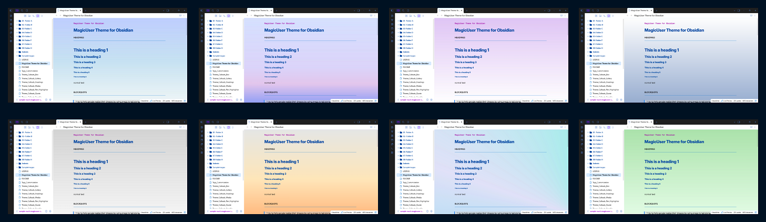Open Search sidebar icon in pink-background window
This screenshot has height=222, width=766.
pos(404,11)
